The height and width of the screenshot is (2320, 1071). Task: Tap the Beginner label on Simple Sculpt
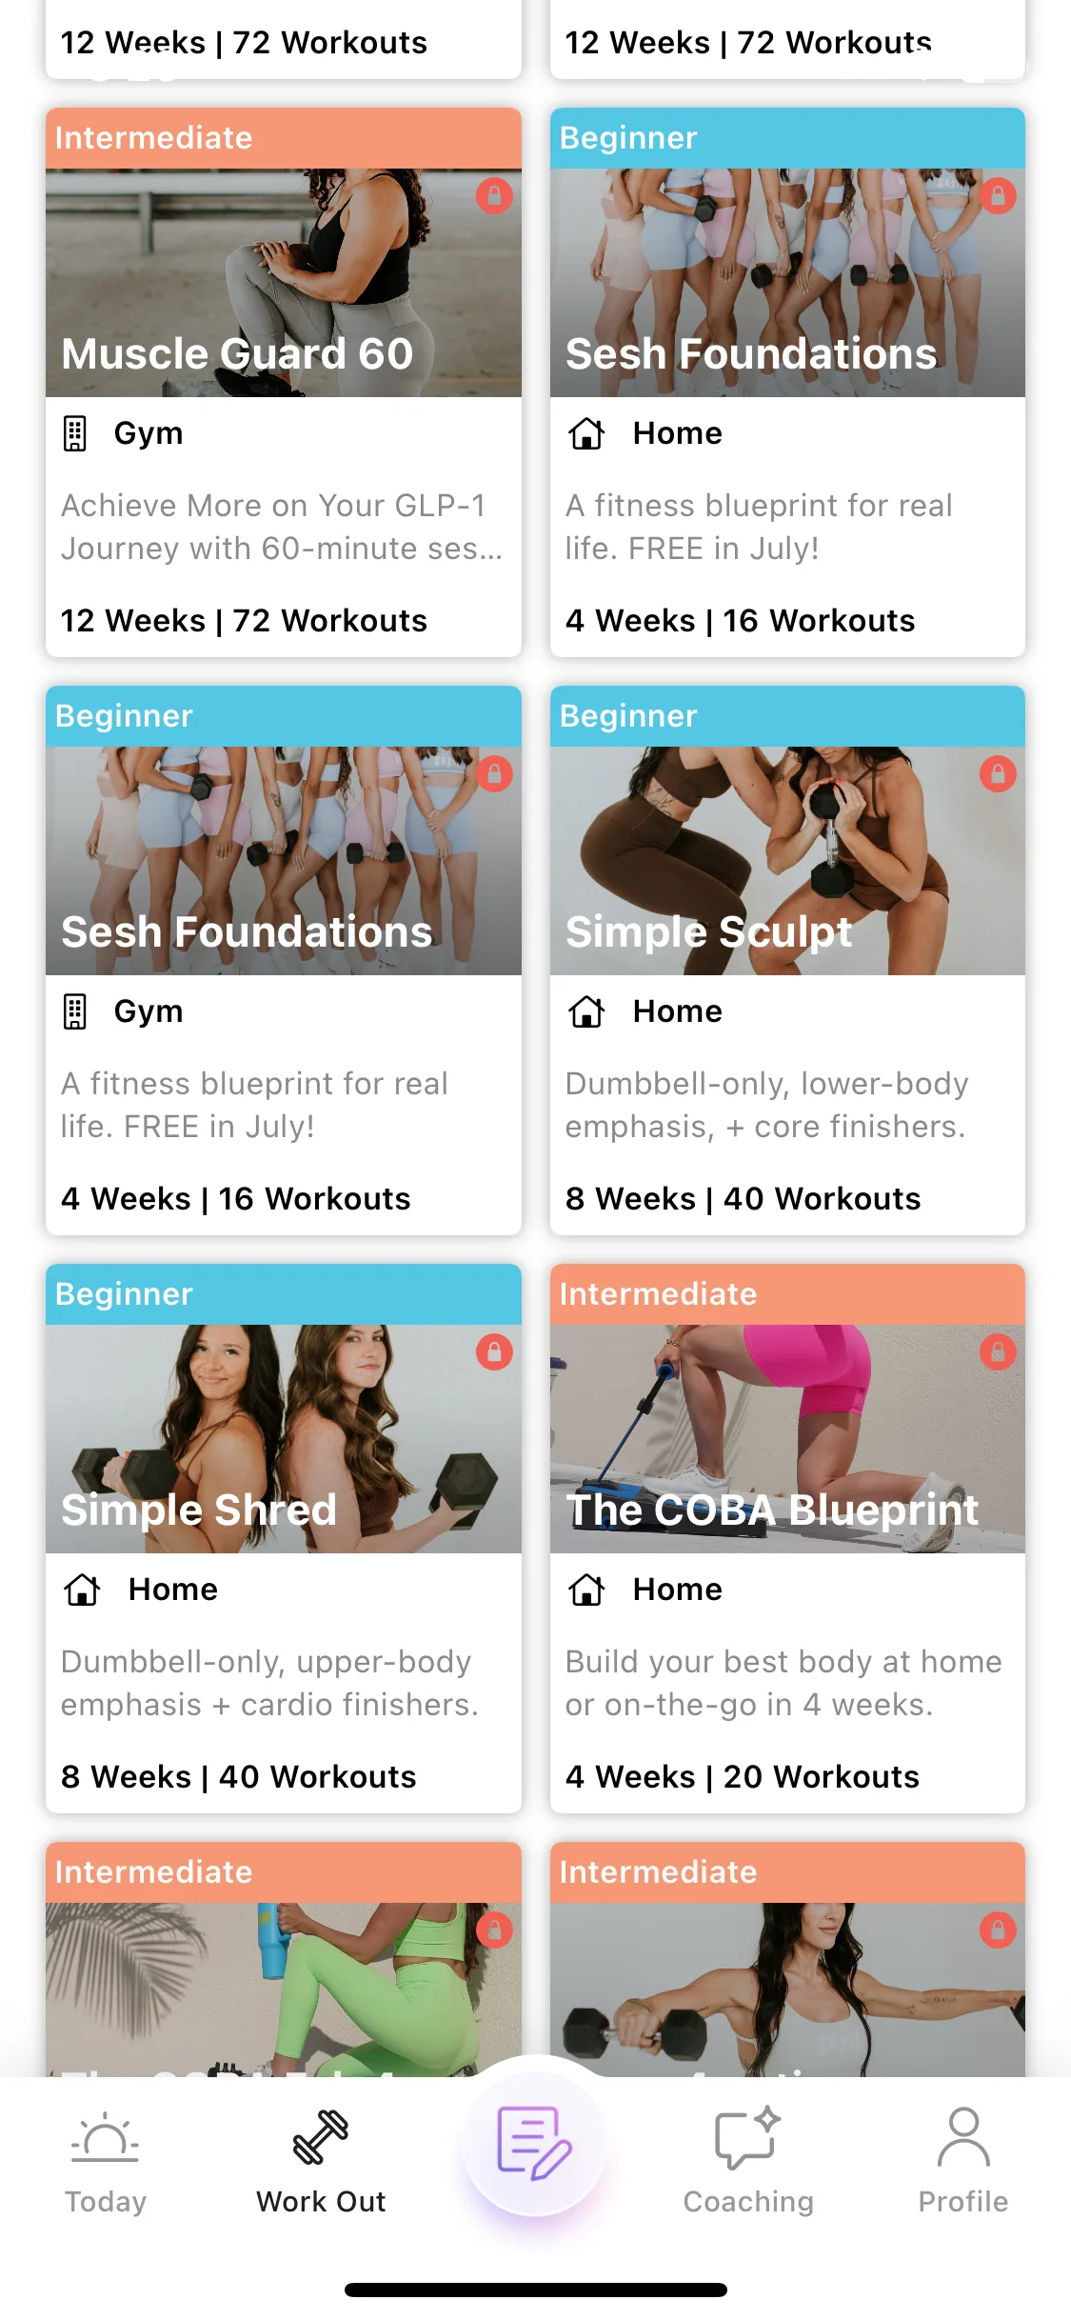click(628, 716)
